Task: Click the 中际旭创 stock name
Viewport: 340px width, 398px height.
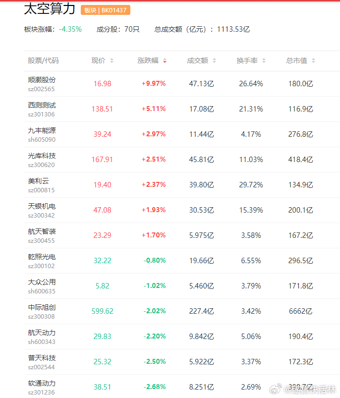Action: pyautogui.click(x=42, y=307)
